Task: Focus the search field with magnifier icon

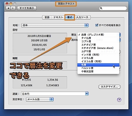Action: [113, 8]
